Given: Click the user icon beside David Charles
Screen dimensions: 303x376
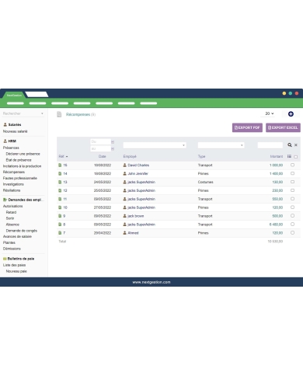Looking at the screenshot, I should point(124,165).
